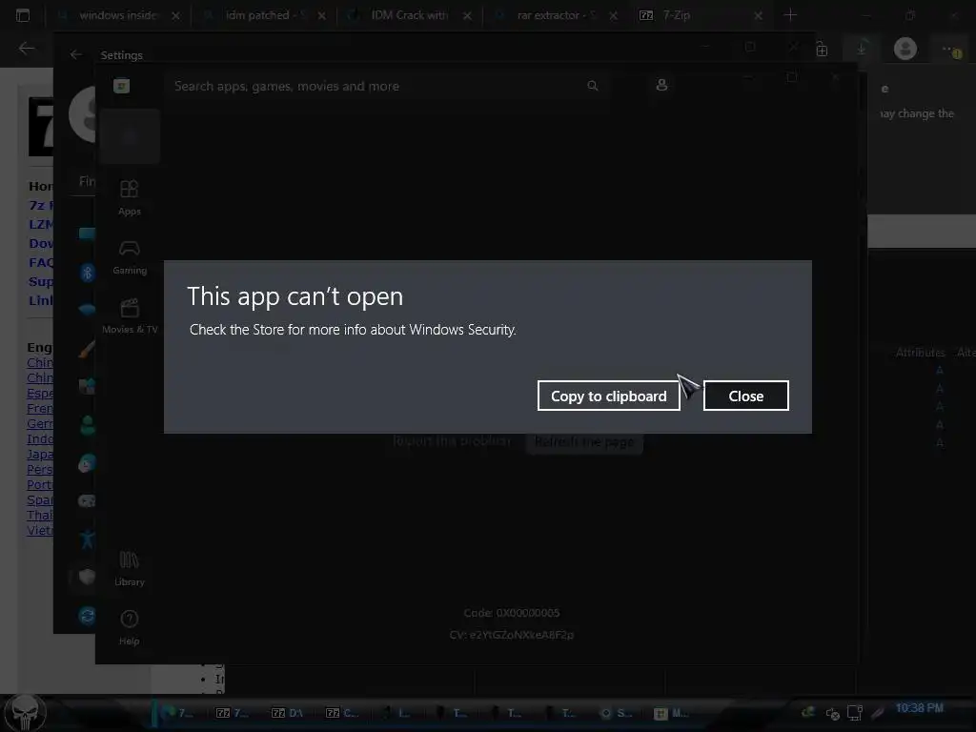Click the Attributes column header
This screenshot has width=976, height=732.
[920, 353]
